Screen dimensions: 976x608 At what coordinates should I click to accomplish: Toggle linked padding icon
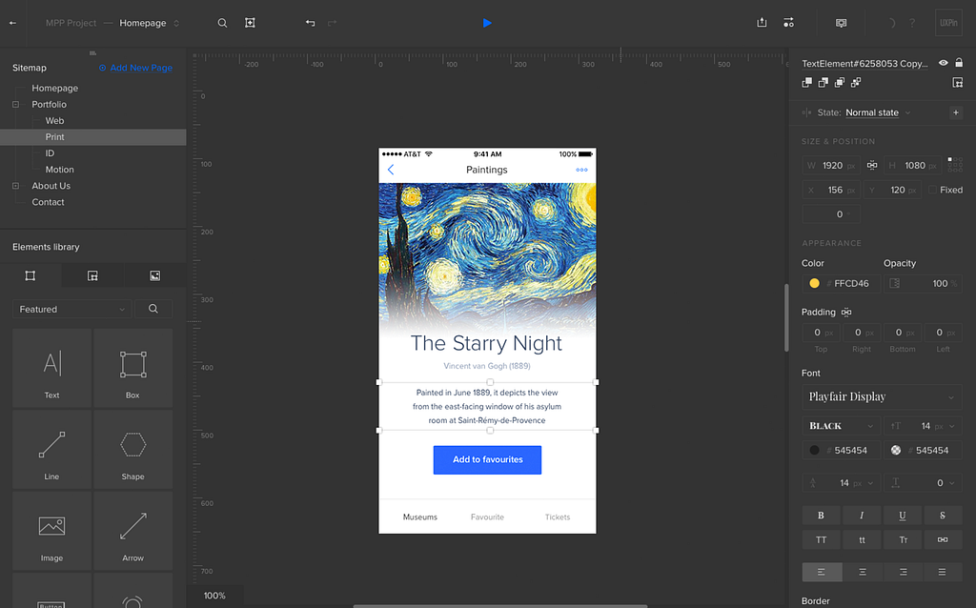coord(846,312)
